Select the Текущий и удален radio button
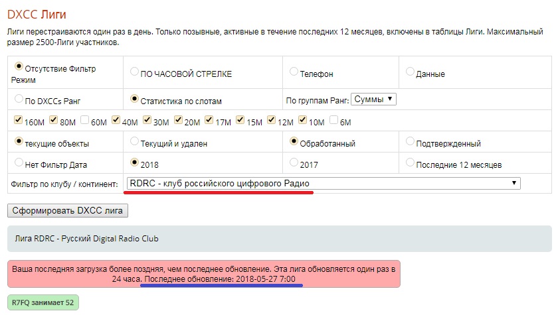 point(135,142)
